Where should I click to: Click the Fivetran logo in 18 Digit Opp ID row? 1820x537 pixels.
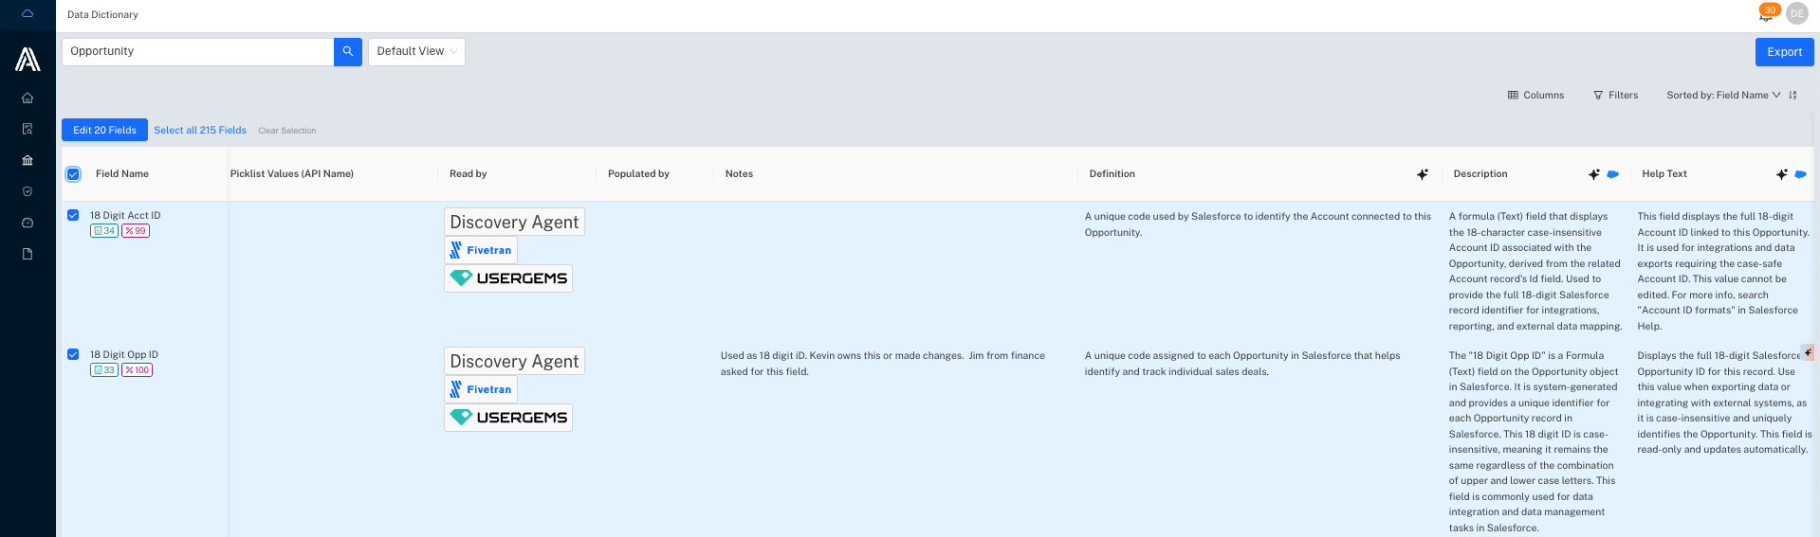481,389
